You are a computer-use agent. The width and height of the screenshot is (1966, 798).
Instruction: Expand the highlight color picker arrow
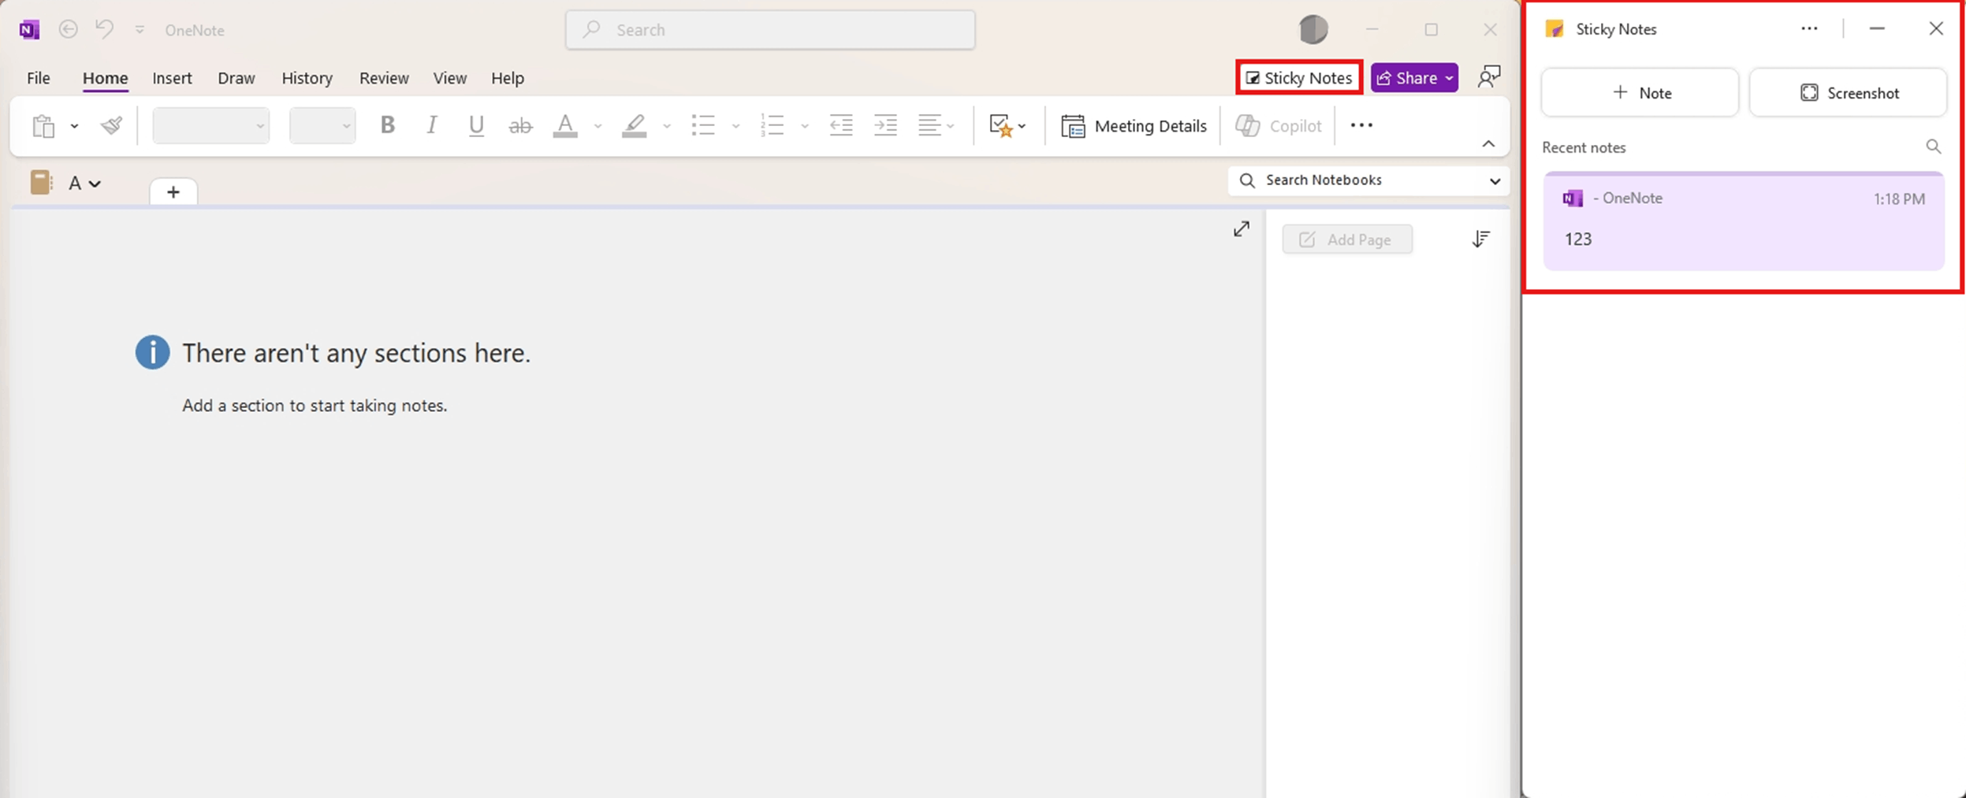click(x=667, y=126)
